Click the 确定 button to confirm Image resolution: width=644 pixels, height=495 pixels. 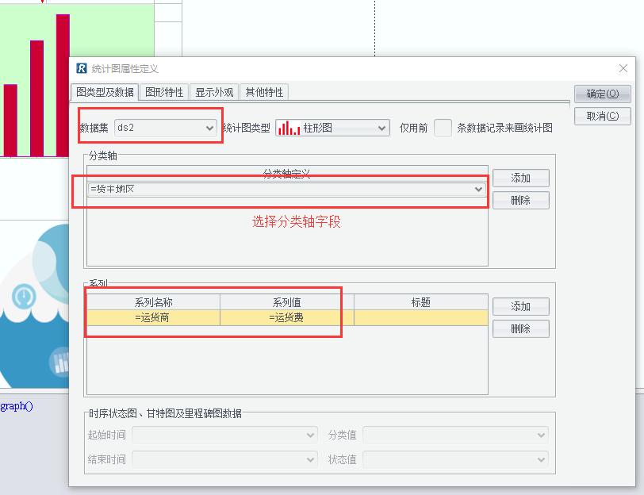602,93
